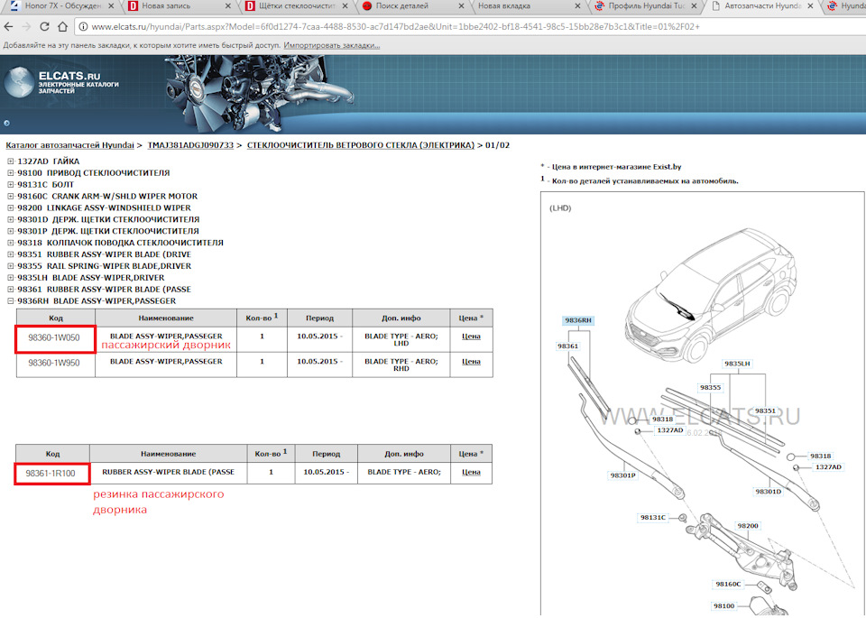866x618 pixels.
Task: Click the Код header in first table
Action: [56, 318]
